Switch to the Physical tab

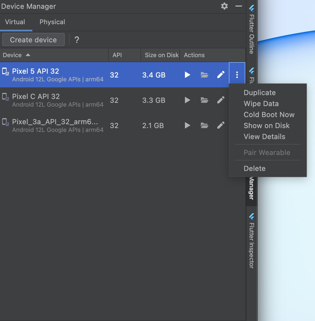point(52,22)
